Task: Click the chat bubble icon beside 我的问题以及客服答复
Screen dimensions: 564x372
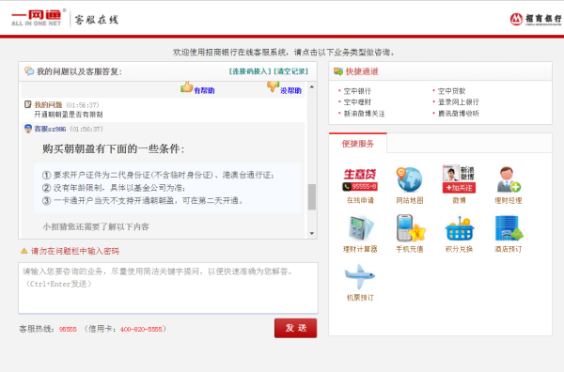Action: click(29, 71)
